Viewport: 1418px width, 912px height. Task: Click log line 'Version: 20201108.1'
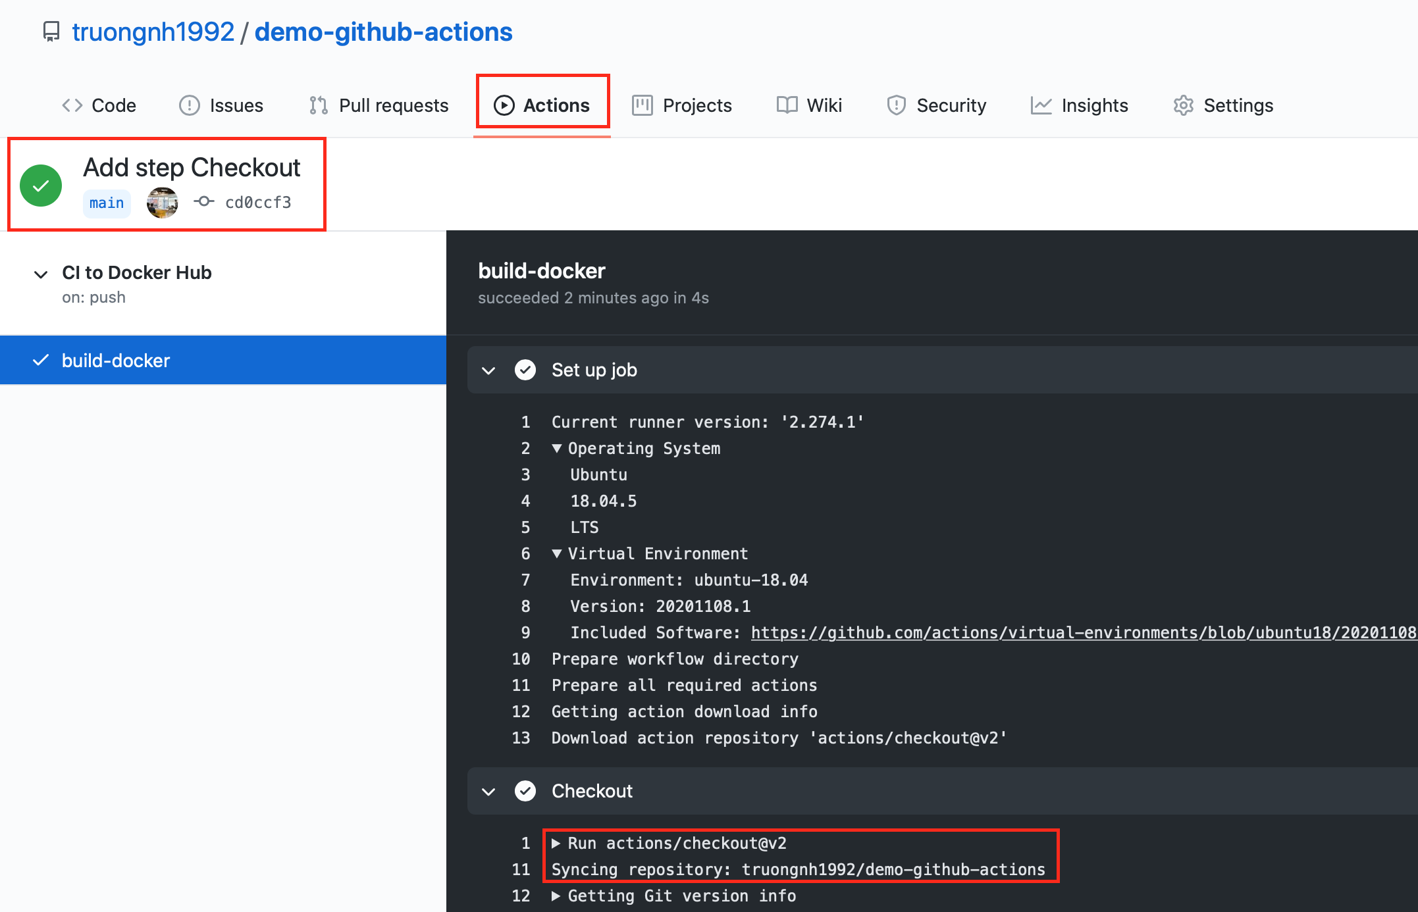click(x=660, y=606)
